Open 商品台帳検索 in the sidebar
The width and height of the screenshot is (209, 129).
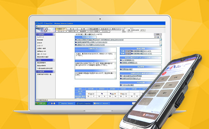pyautogui.click(x=41, y=66)
